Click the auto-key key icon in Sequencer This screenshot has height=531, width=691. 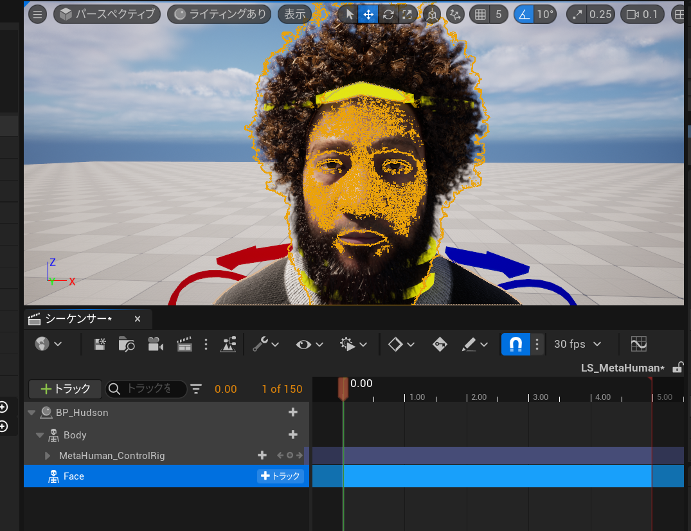pos(440,344)
